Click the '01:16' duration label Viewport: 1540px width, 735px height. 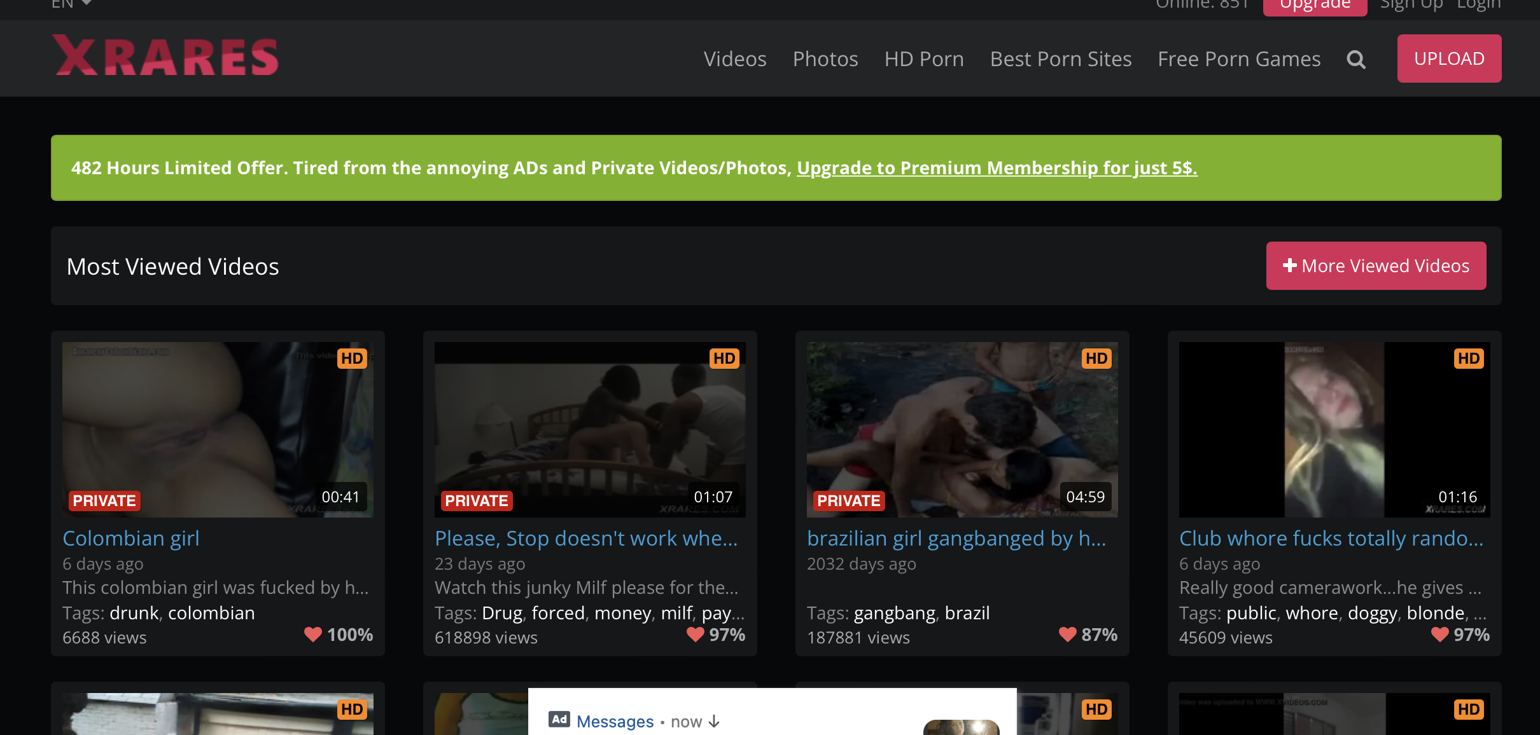tap(1457, 497)
